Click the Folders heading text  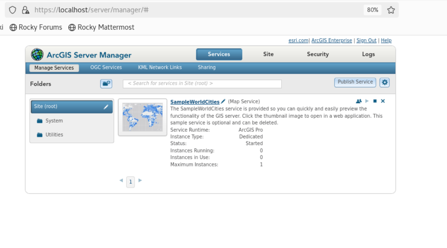point(41,84)
